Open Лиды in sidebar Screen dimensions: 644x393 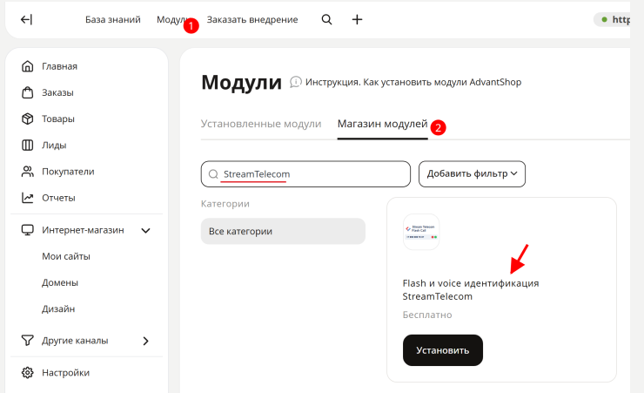pyautogui.click(x=54, y=146)
